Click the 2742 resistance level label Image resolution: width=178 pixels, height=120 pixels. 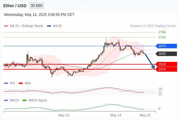(162, 37)
